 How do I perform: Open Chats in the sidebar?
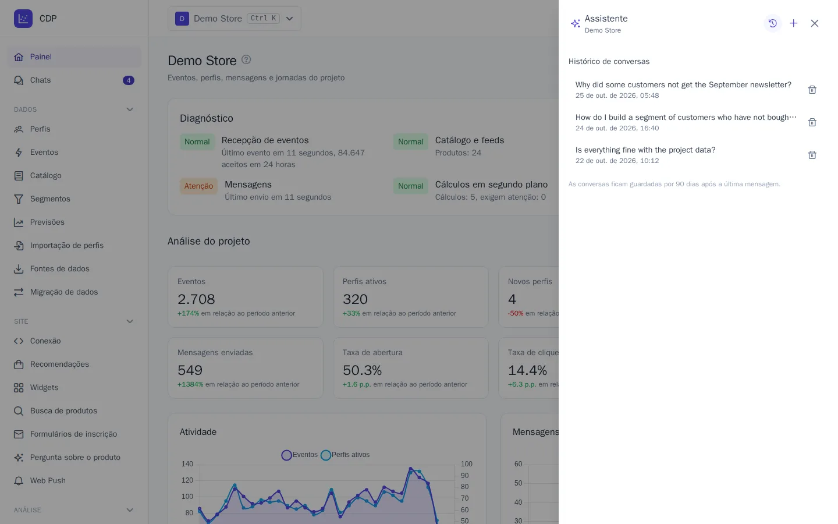[x=74, y=80]
